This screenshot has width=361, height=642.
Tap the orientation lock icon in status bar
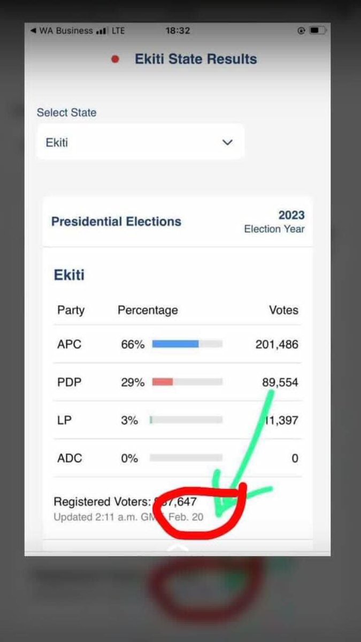click(x=302, y=31)
